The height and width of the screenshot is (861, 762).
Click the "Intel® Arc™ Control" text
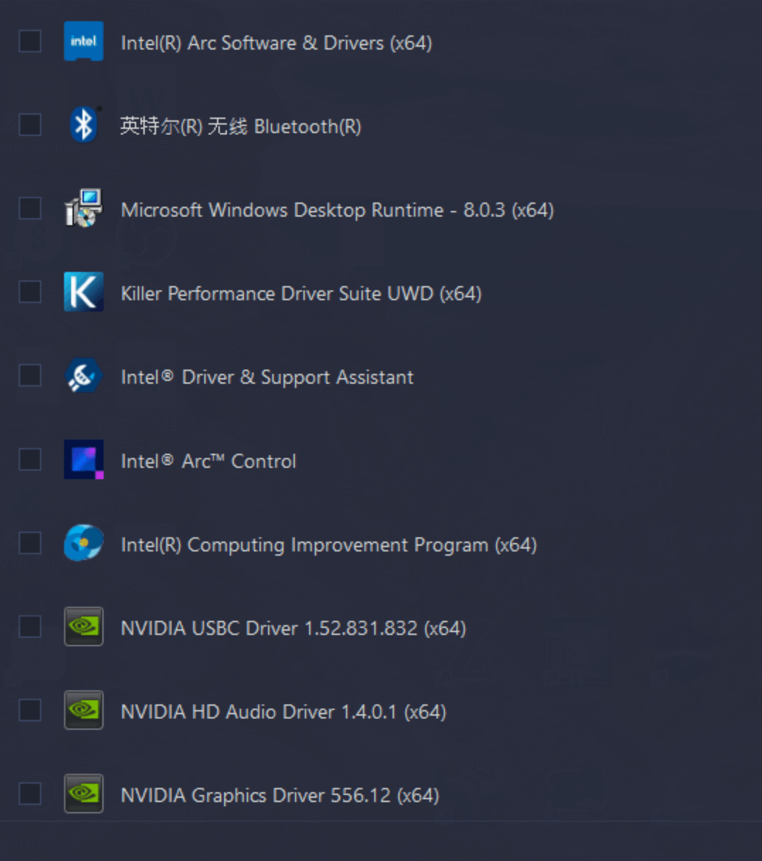click(208, 461)
